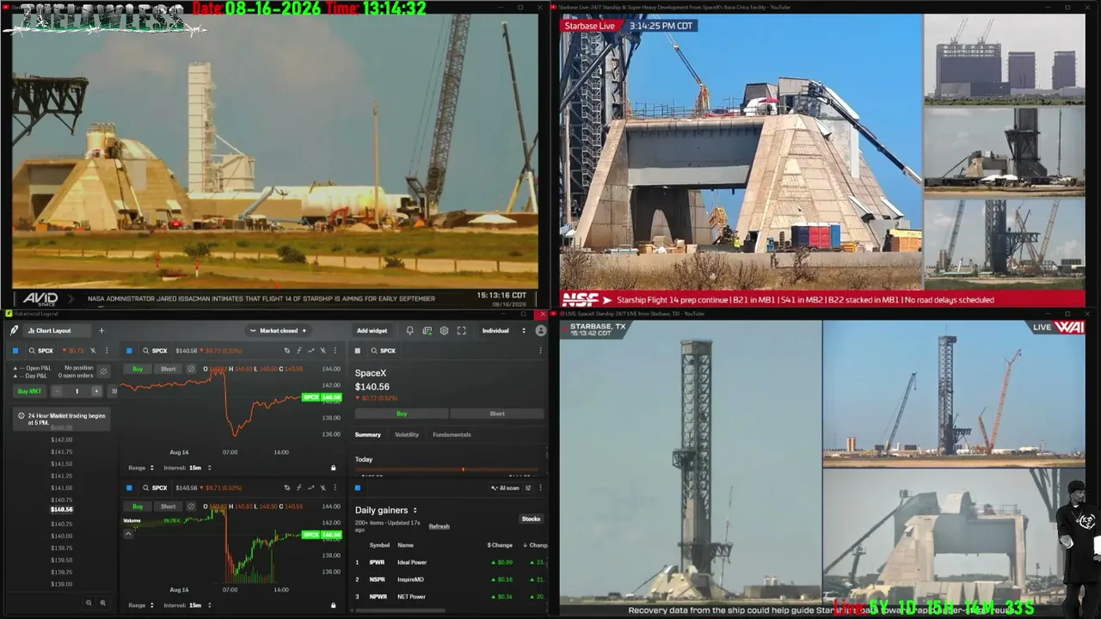Toggle the lock icon on the upper chart

[x=334, y=468]
